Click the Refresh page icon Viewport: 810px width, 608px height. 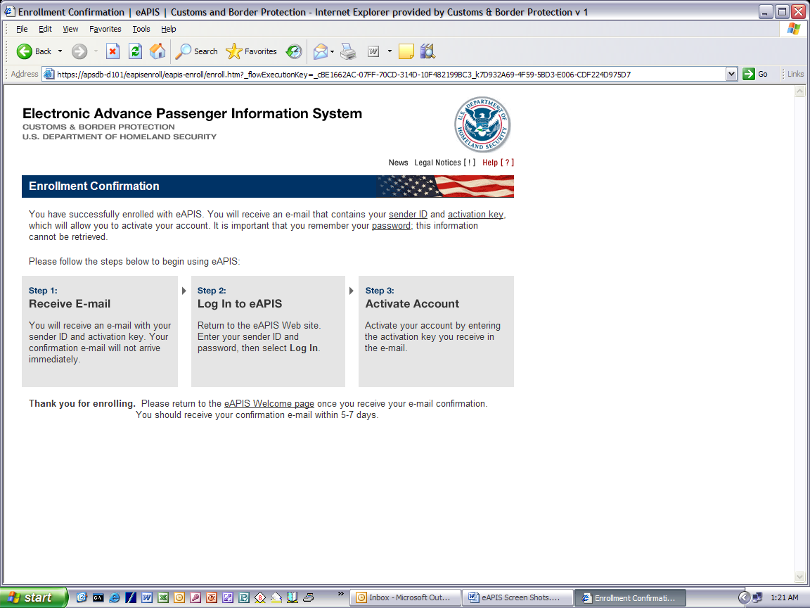(x=135, y=51)
